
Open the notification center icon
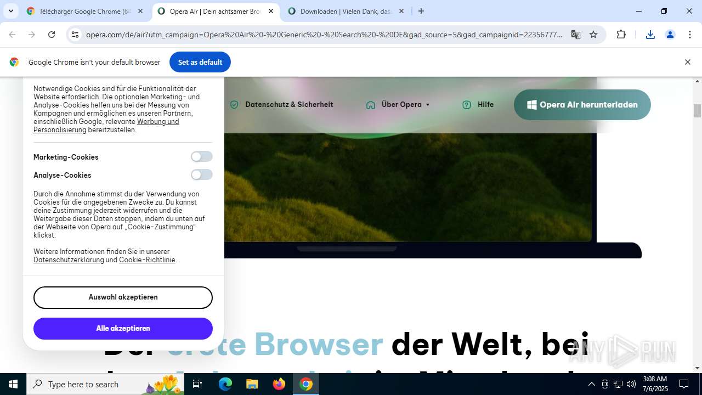coord(684,384)
